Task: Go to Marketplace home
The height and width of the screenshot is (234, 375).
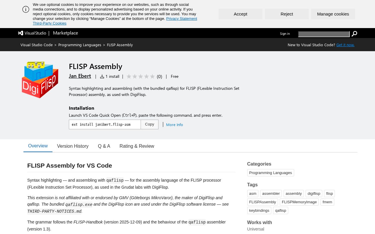Action: point(66,33)
